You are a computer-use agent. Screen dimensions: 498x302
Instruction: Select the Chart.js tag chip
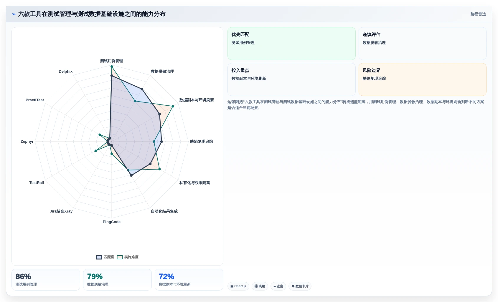click(238, 286)
